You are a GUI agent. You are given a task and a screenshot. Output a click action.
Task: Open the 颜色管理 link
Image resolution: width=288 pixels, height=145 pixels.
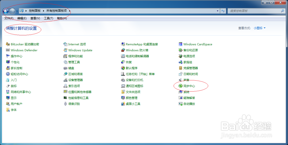(x=132, y=98)
